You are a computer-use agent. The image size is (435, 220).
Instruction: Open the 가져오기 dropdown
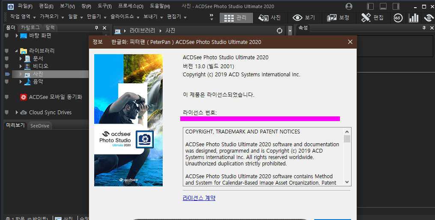pyautogui.click(x=52, y=17)
